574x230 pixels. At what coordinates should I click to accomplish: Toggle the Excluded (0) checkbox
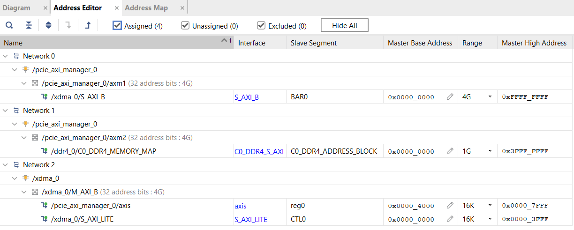coord(261,25)
